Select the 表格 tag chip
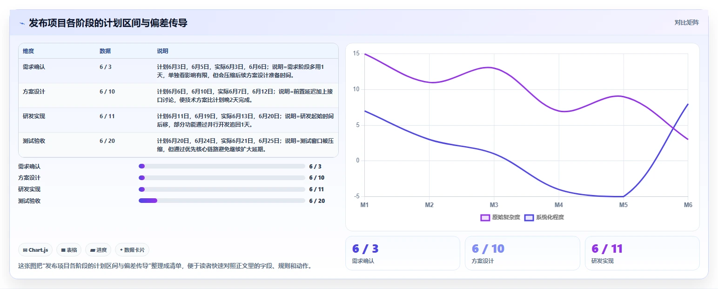 pyautogui.click(x=69, y=250)
